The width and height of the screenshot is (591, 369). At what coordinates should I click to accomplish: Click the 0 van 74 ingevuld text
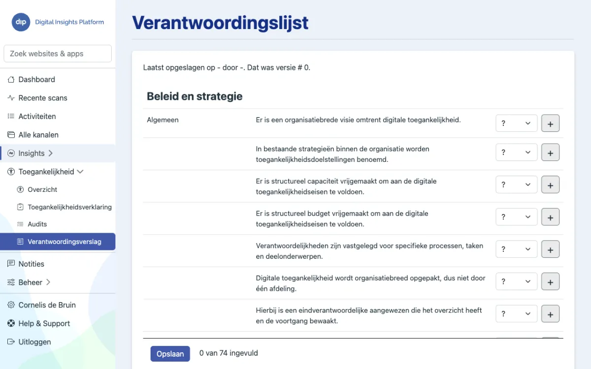pyautogui.click(x=229, y=353)
